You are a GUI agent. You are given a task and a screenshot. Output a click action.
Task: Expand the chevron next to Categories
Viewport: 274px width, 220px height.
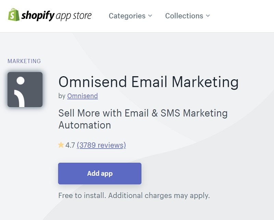coord(150,16)
